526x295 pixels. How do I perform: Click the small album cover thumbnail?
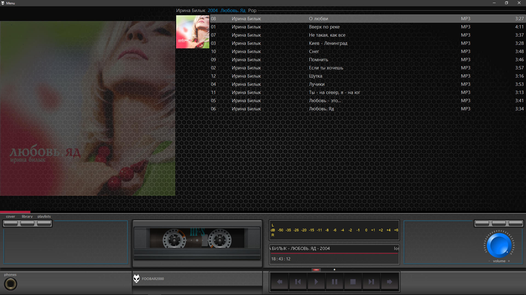(x=193, y=32)
